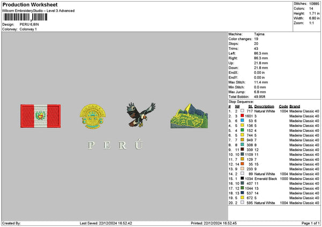Click the Colorway 1 value
322x227 pixels.
pos(28,29)
